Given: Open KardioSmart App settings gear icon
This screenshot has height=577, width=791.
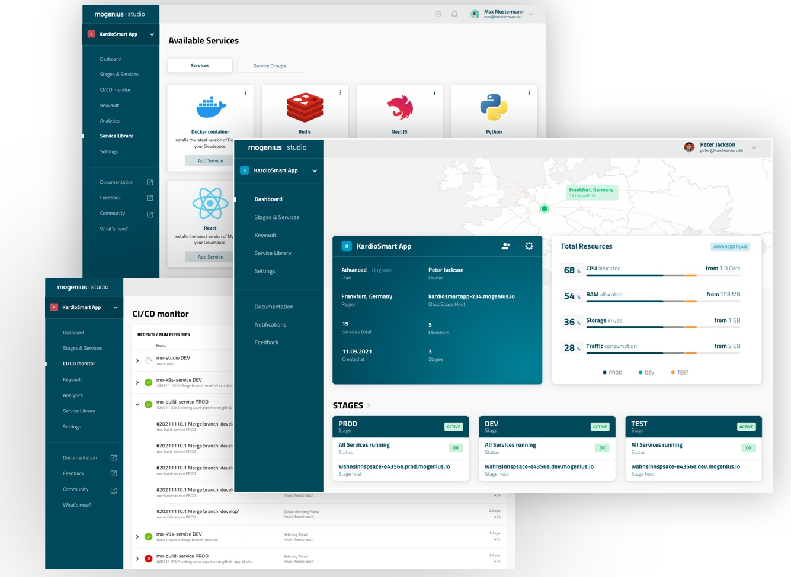Looking at the screenshot, I should [x=529, y=246].
